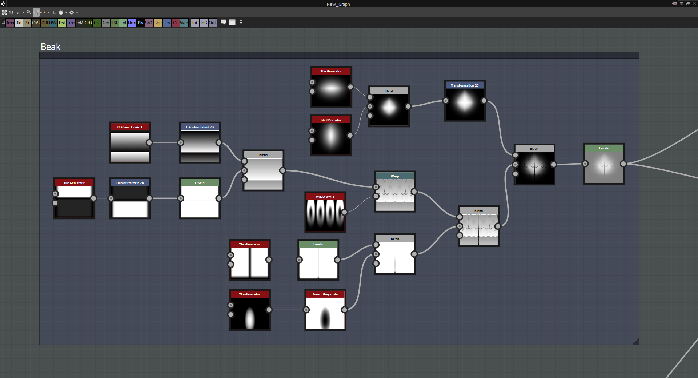Click the italic i node info icon

[18, 12]
